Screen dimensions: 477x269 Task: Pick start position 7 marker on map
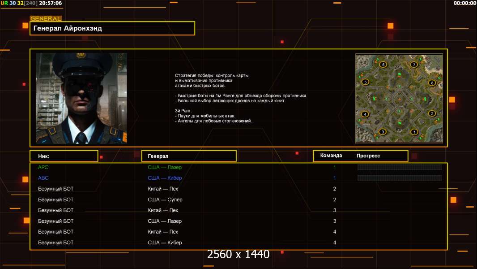pos(414,65)
